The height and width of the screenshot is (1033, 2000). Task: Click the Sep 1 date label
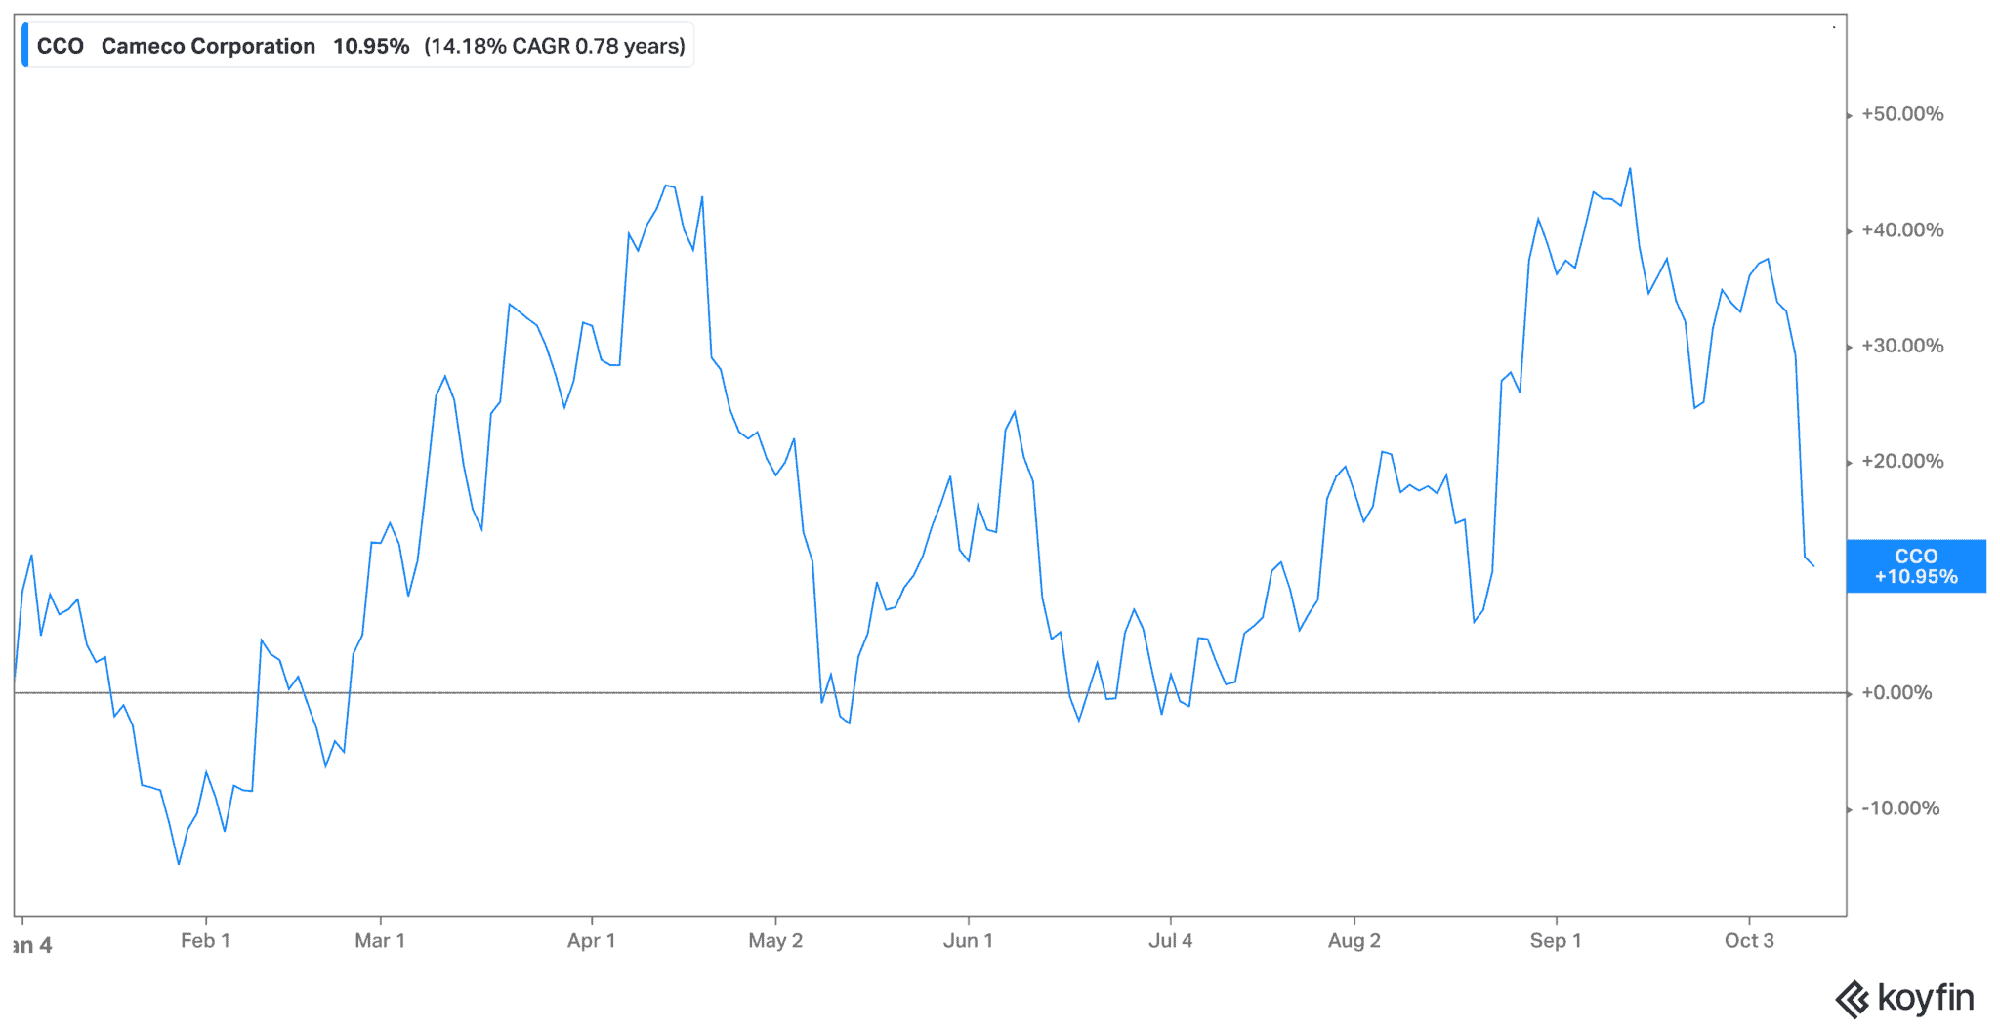point(1555,940)
